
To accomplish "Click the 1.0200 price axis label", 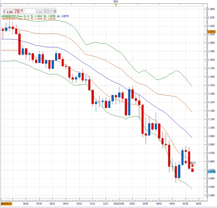I will pos(211,195).
